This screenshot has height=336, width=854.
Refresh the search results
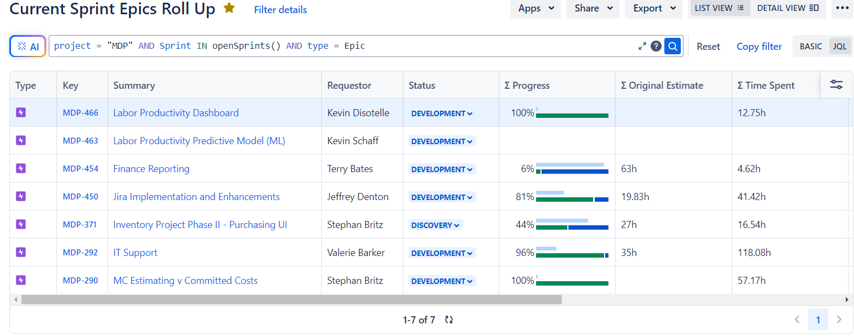pyautogui.click(x=448, y=320)
